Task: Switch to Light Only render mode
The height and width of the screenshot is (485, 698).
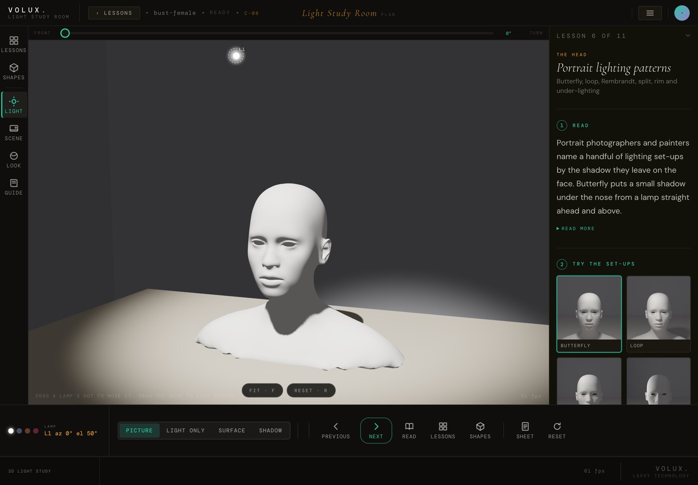Action: (x=185, y=431)
